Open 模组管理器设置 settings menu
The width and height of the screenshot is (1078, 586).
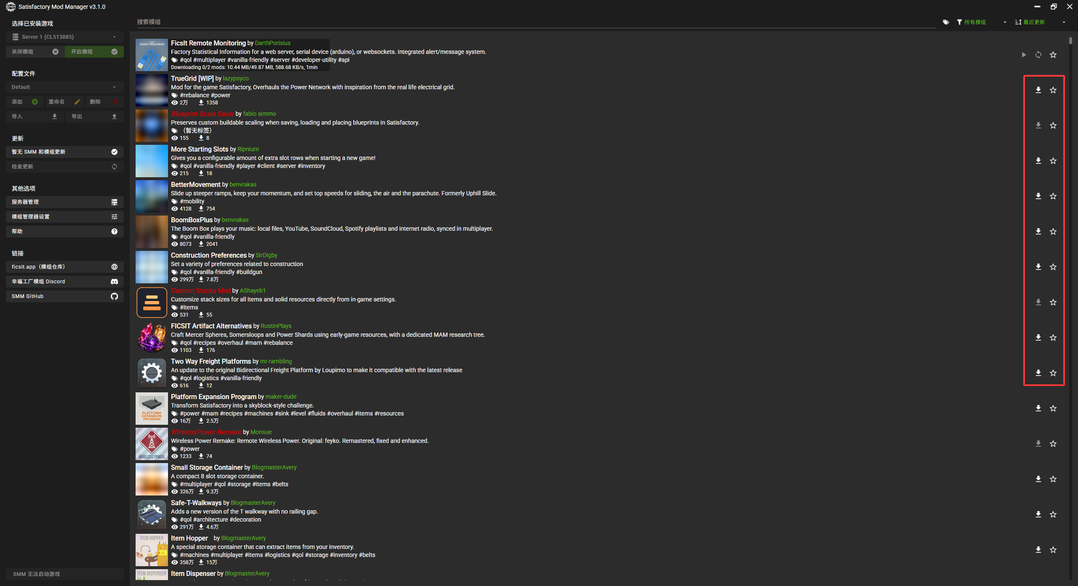click(x=65, y=217)
